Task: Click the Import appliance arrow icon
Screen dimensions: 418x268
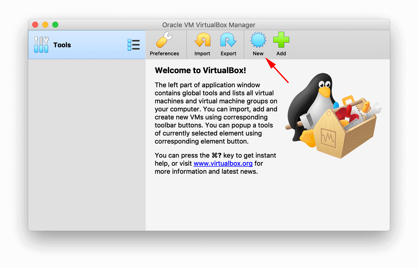Action: [202, 40]
